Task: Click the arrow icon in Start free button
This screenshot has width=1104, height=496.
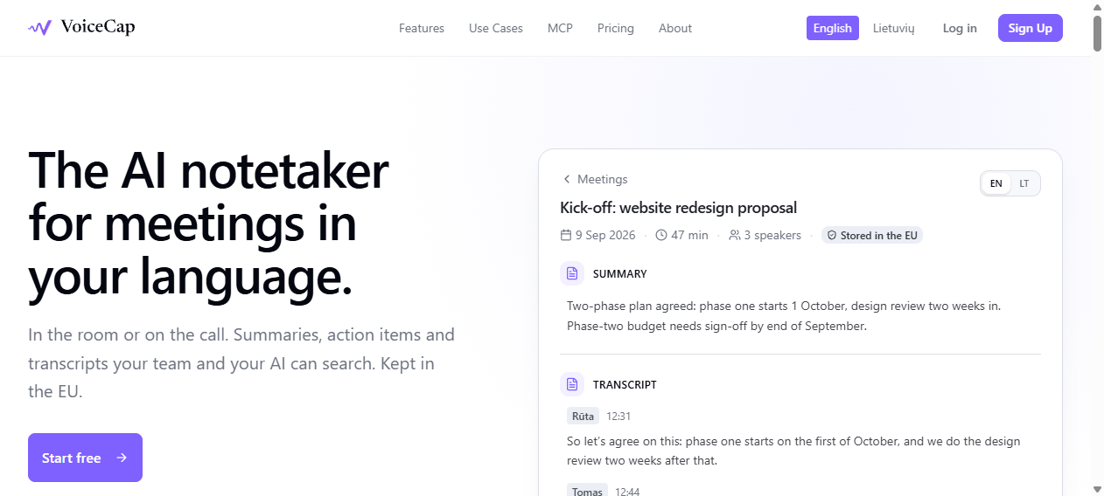Action: tap(122, 458)
